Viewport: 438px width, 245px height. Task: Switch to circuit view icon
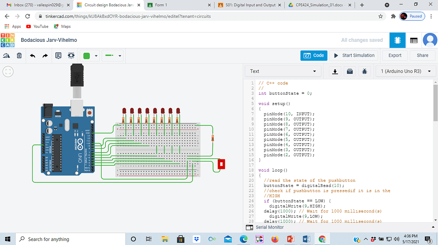(x=397, y=40)
